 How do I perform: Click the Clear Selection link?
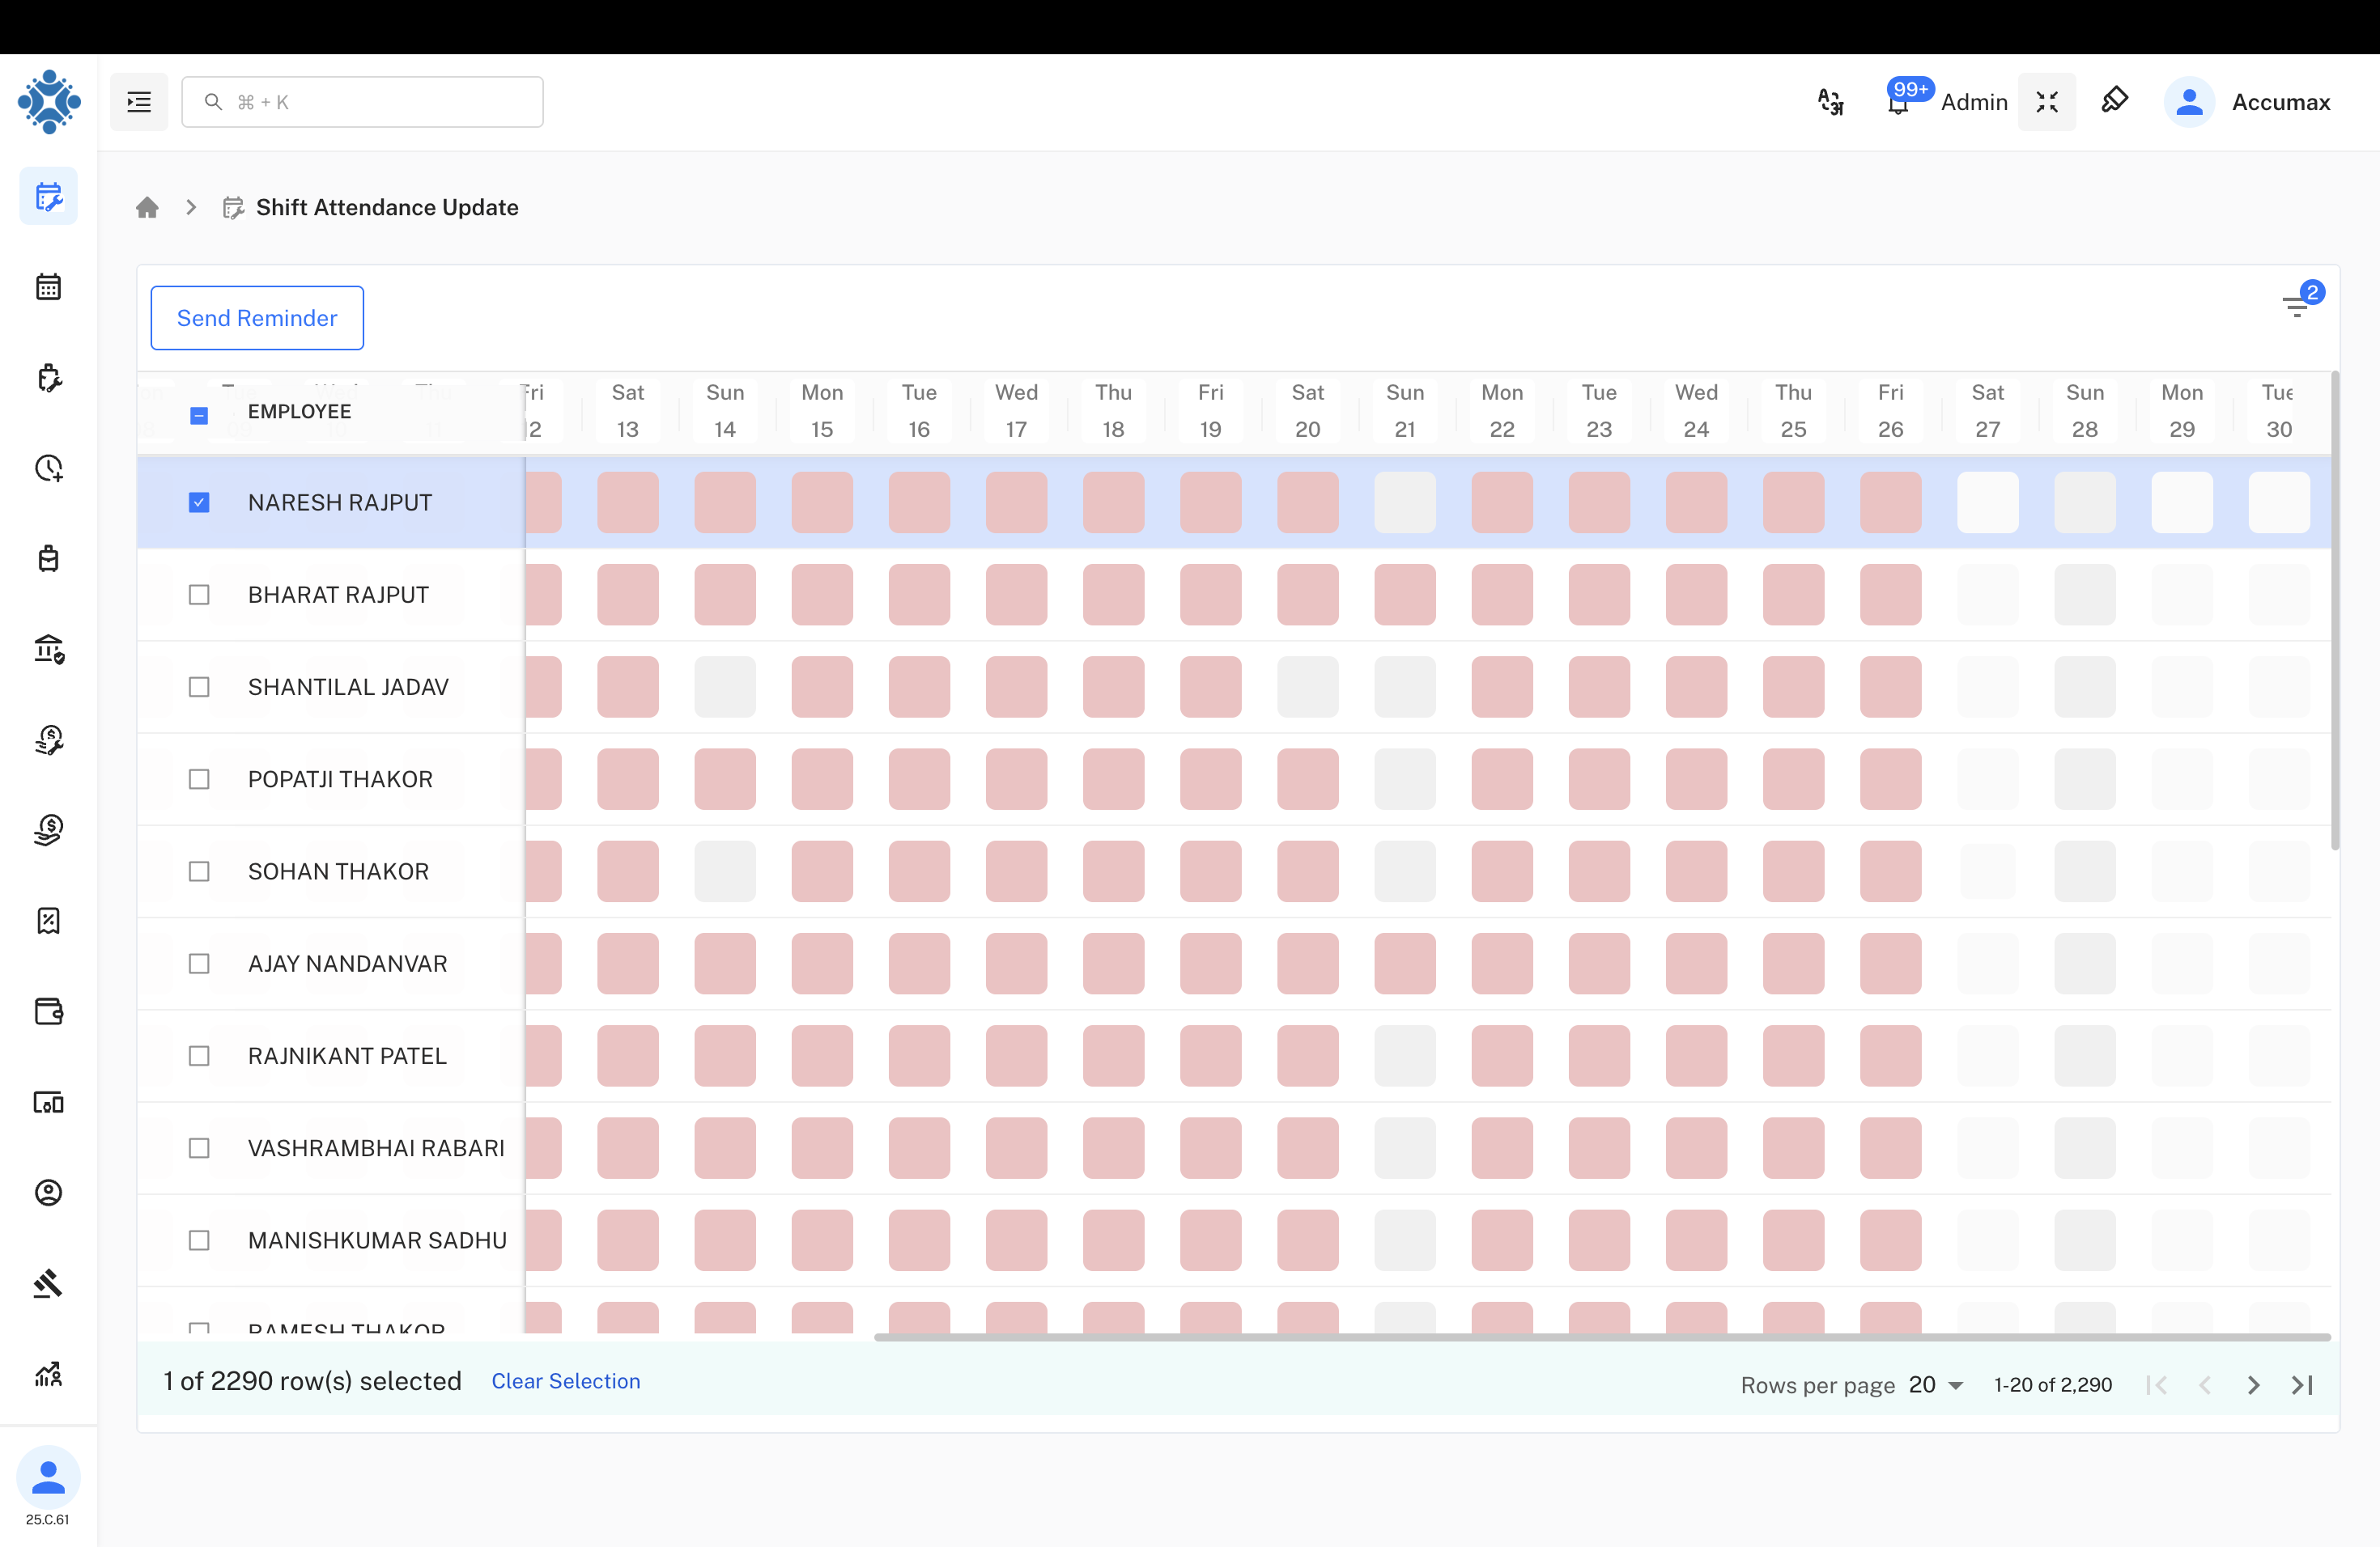click(x=565, y=1381)
